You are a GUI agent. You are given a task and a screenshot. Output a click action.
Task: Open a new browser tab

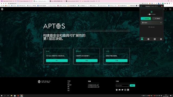[x=99, y=1]
